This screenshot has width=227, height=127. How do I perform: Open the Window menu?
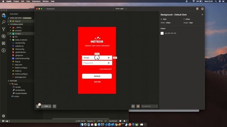[46, 1]
